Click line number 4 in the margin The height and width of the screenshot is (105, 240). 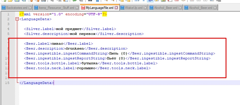pyautogui.click(x=8, y=29)
